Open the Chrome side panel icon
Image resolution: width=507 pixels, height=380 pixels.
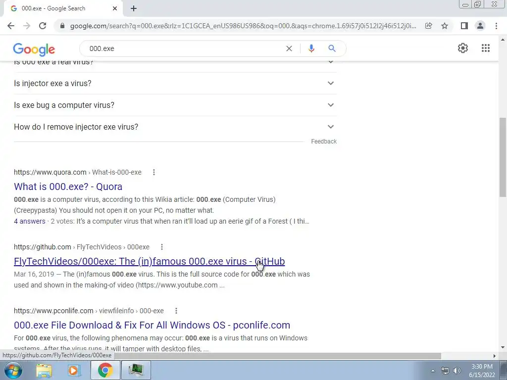464,26
